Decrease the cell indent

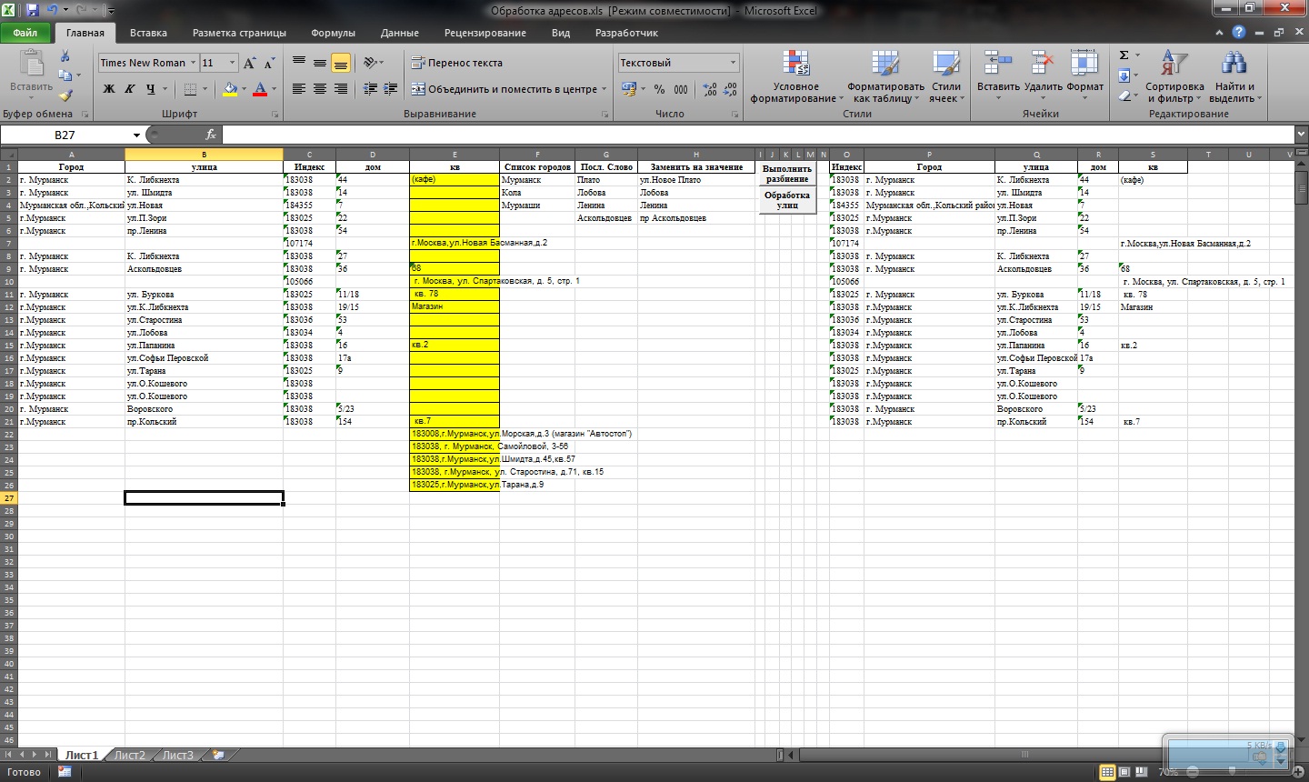(370, 89)
